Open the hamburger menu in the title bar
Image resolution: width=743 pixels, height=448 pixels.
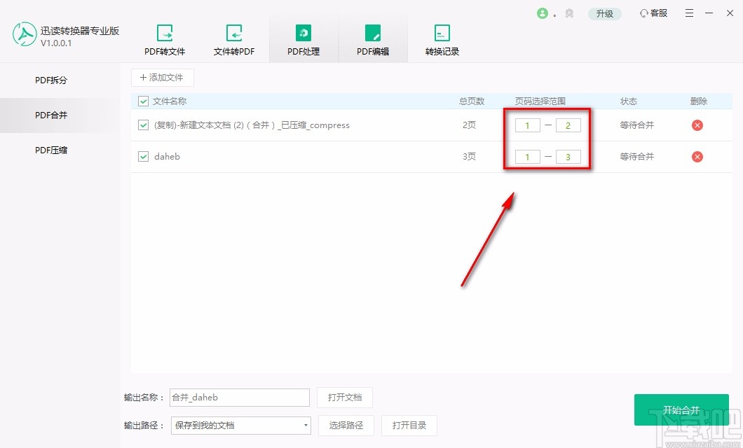tap(689, 13)
